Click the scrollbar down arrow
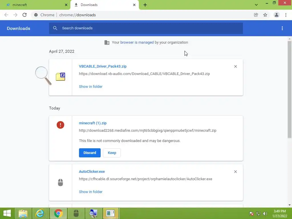 (289, 205)
